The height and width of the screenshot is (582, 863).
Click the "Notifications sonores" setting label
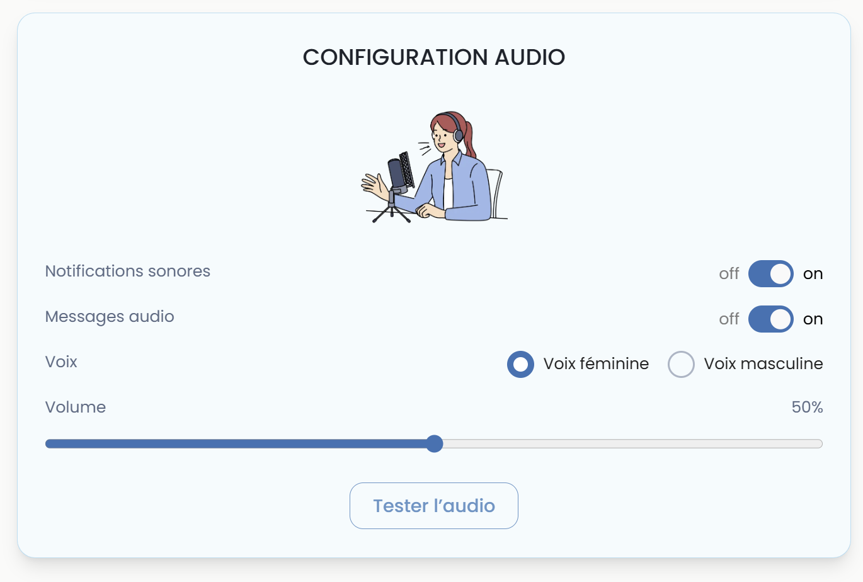pos(128,271)
